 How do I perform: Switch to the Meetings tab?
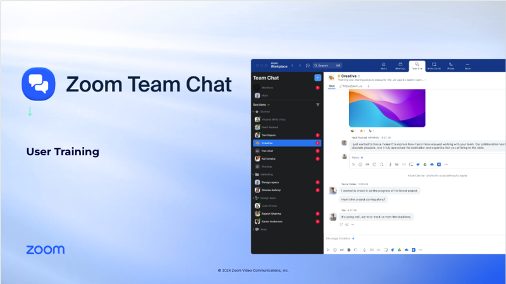(x=400, y=66)
